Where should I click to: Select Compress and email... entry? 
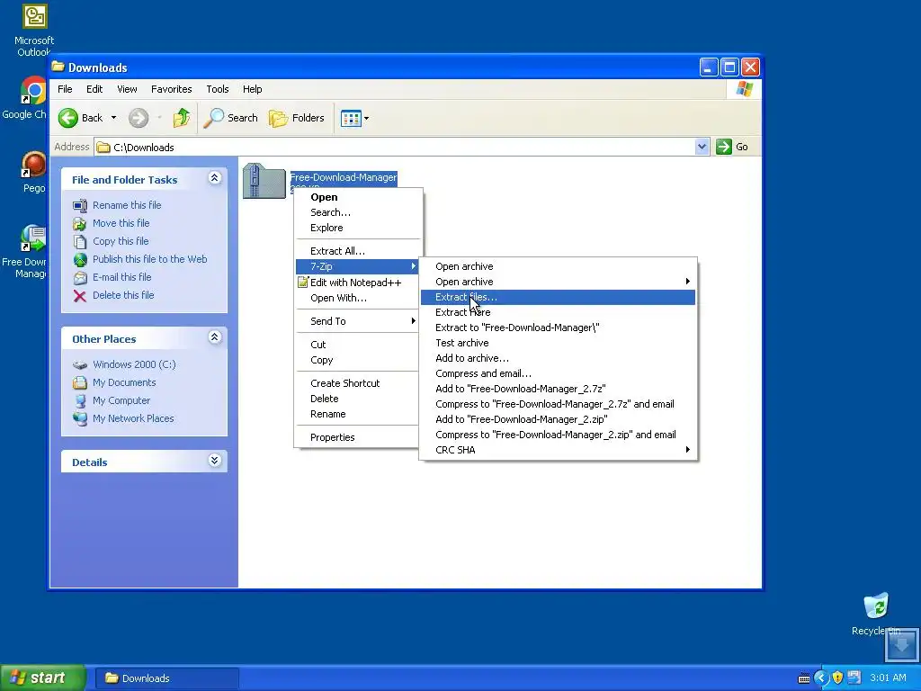(558, 373)
